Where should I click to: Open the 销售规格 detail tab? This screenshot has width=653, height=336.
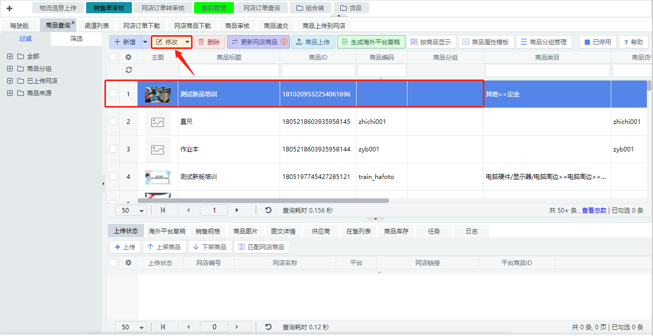pyautogui.click(x=208, y=231)
